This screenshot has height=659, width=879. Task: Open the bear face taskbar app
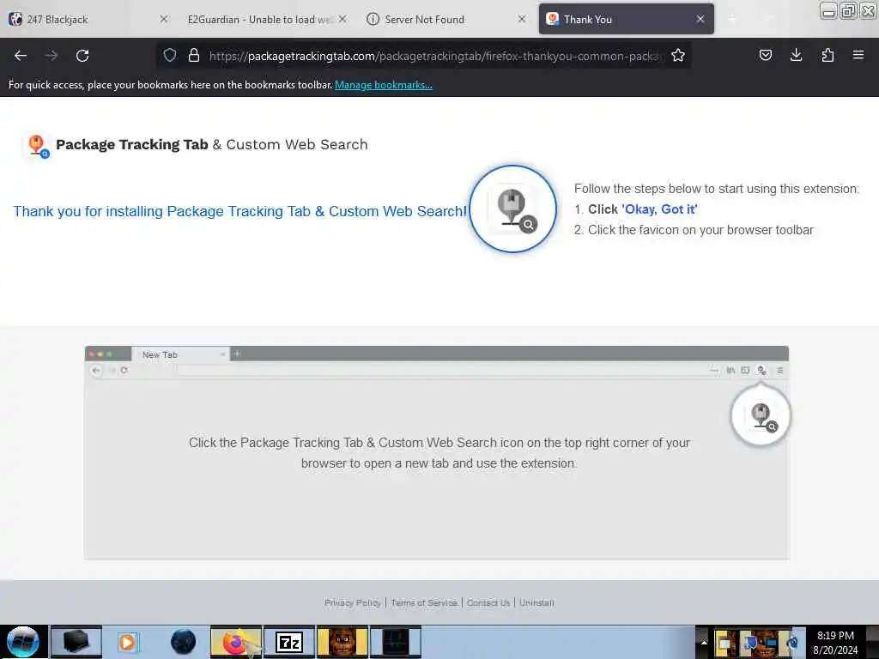pyautogui.click(x=343, y=642)
